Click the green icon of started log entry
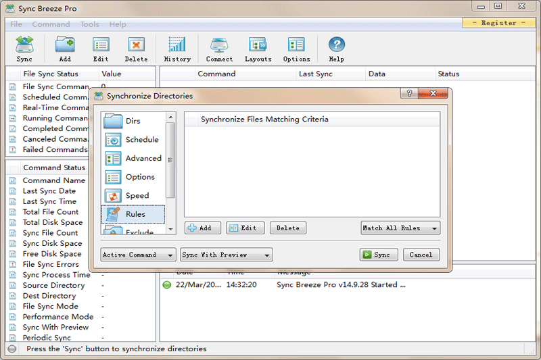 click(166, 284)
